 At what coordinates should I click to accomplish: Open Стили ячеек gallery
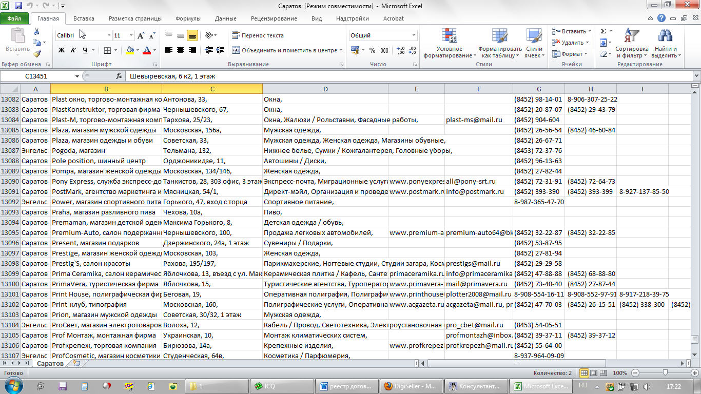pos(534,43)
